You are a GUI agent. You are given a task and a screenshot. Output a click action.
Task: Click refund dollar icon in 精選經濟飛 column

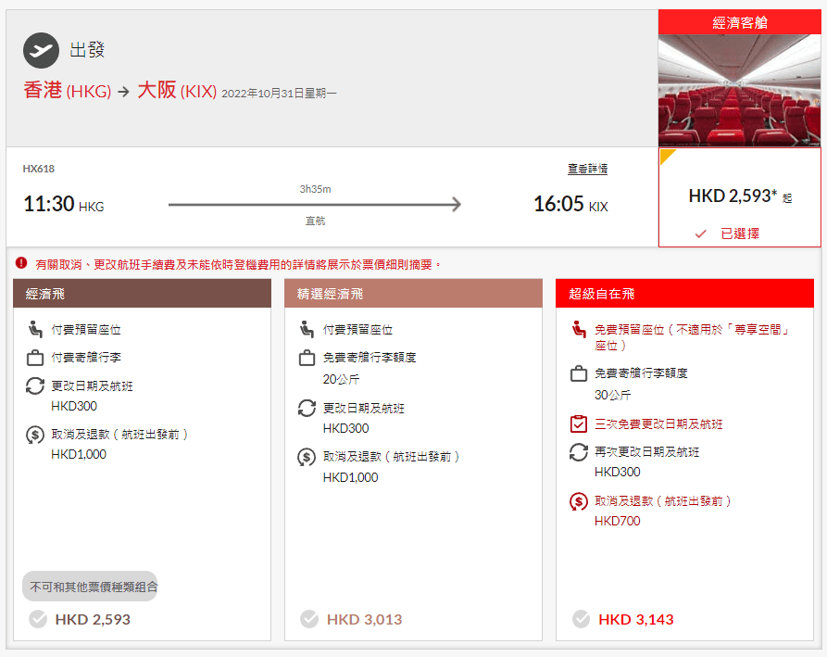coord(307,457)
